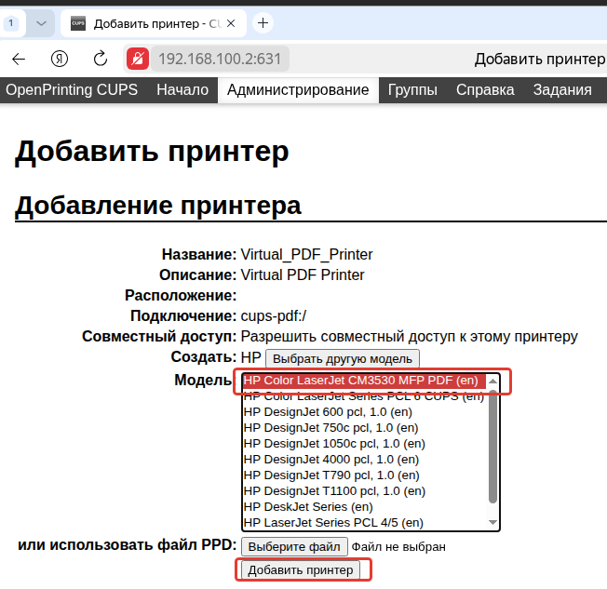Click the red insecure connection icon
Screen dimensions: 607x589
pyautogui.click(x=138, y=59)
